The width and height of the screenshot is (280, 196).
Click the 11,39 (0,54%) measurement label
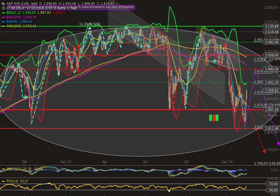pos(90,24)
